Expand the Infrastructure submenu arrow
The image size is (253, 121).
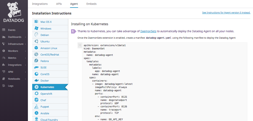25,44
